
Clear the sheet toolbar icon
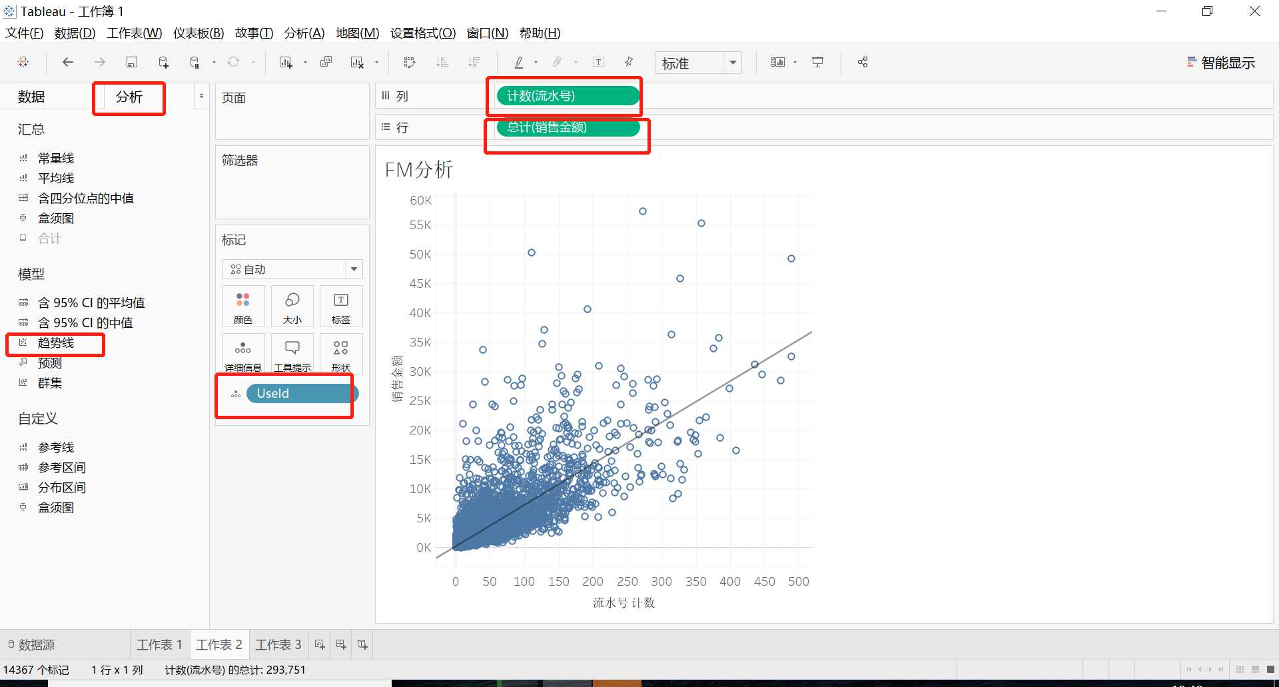tap(357, 62)
